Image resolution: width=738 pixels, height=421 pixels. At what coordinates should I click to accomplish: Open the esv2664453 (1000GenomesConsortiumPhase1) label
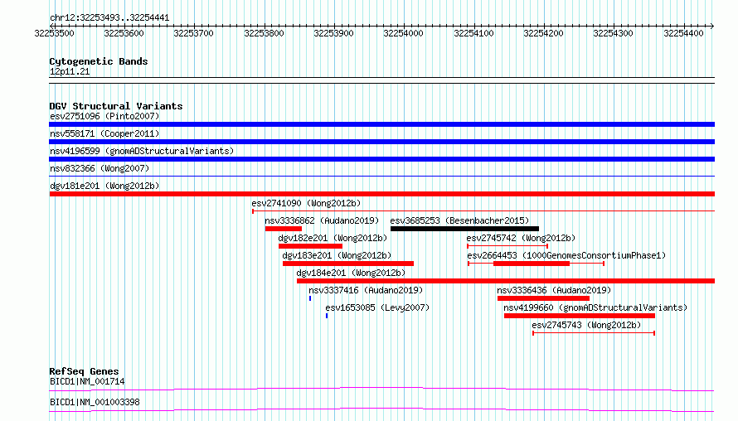coord(566,255)
